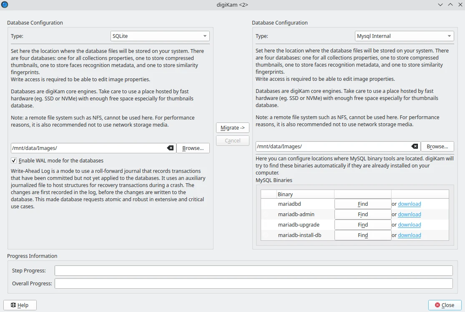Click the digiKam app icon in title bar
The height and width of the screenshot is (312, 465).
5,5
